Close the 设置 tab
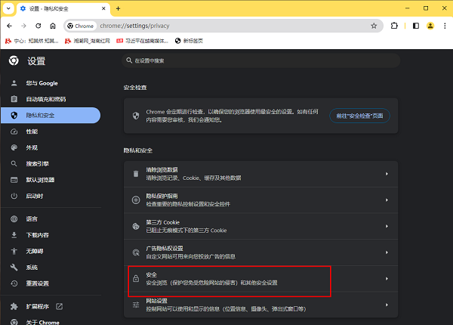Viewport: 453px width, 325px height. coord(101,8)
